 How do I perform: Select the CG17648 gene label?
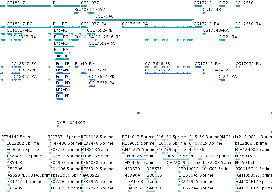click(x=212, y=9)
